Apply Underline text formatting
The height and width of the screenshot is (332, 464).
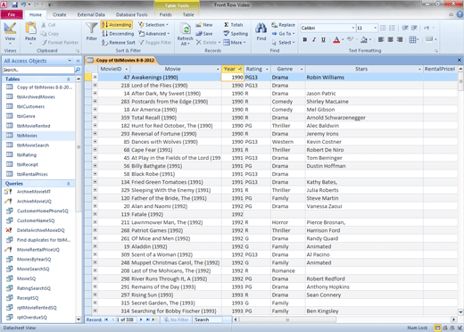pos(323,39)
